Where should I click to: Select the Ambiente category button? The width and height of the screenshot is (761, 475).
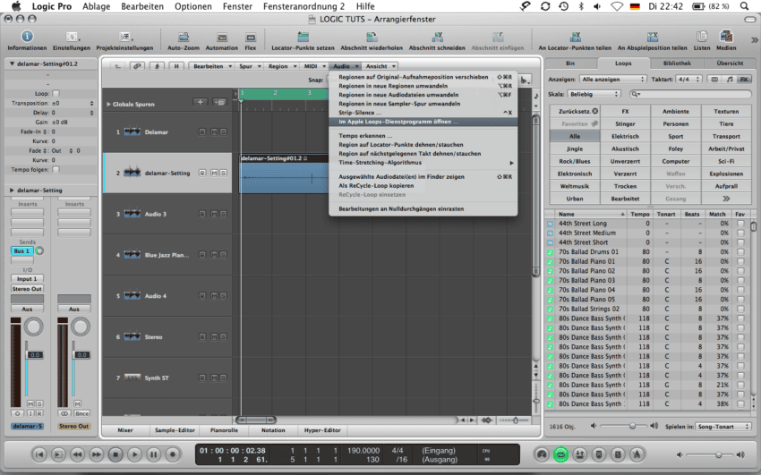click(676, 112)
